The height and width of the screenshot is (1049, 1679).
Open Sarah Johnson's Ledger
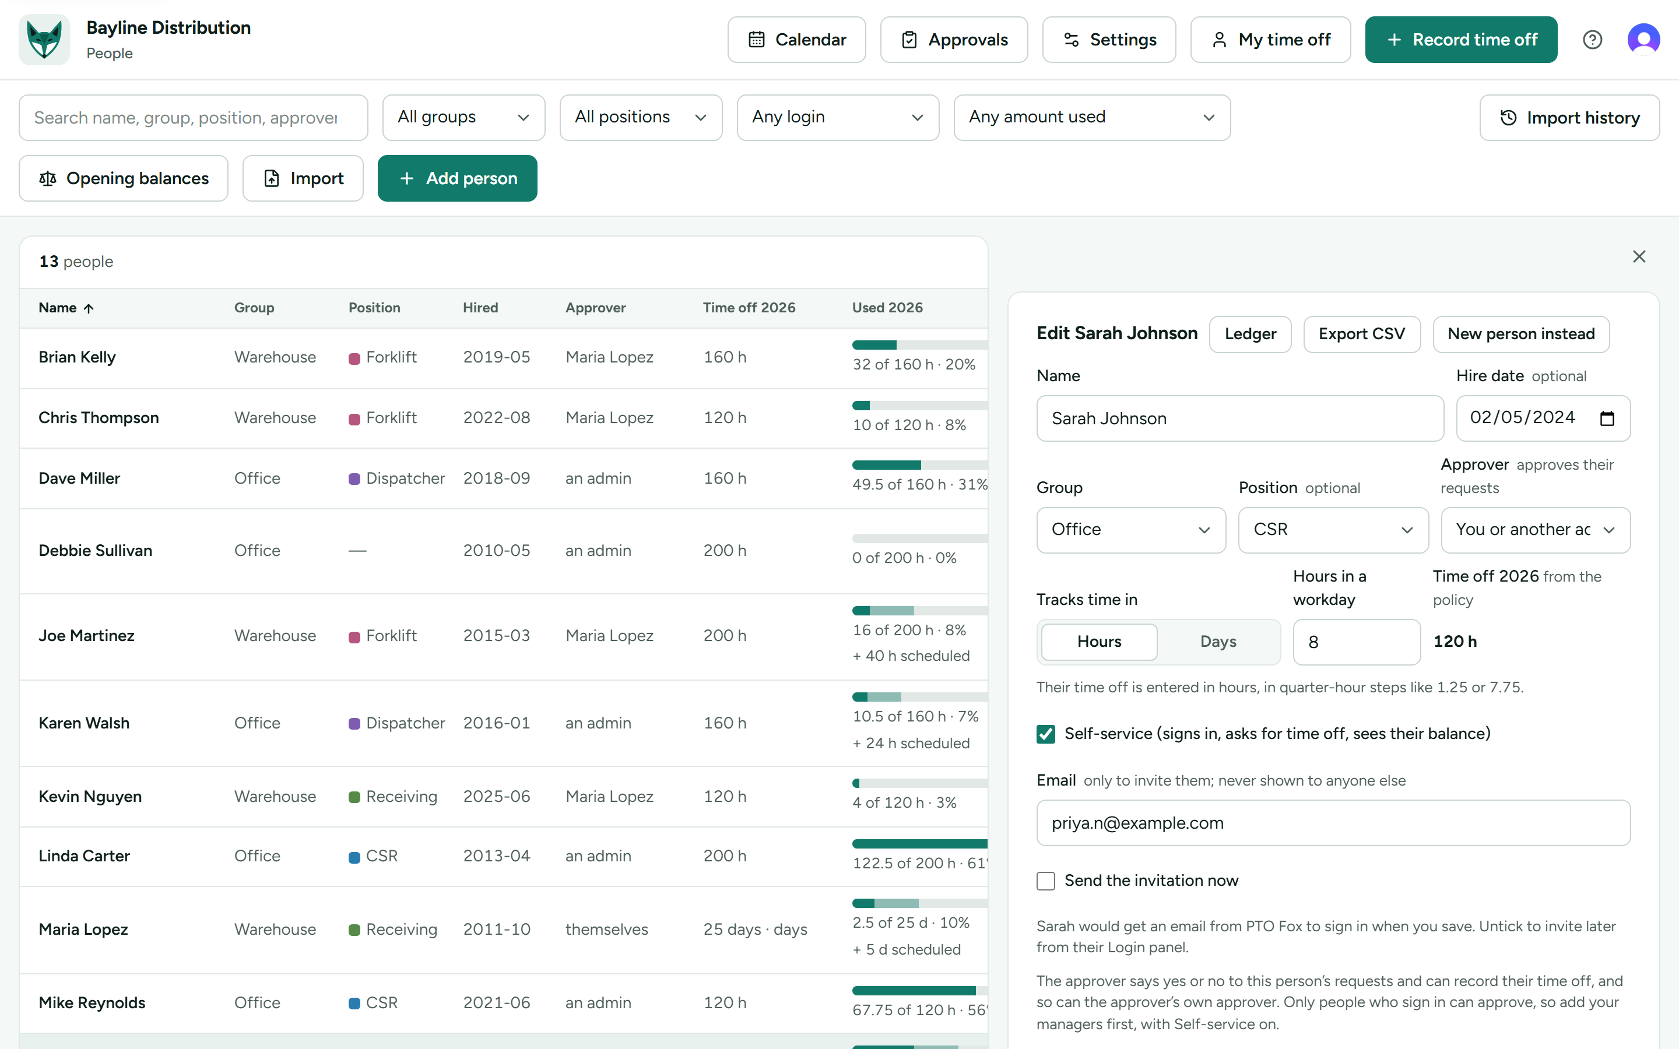tap(1251, 335)
